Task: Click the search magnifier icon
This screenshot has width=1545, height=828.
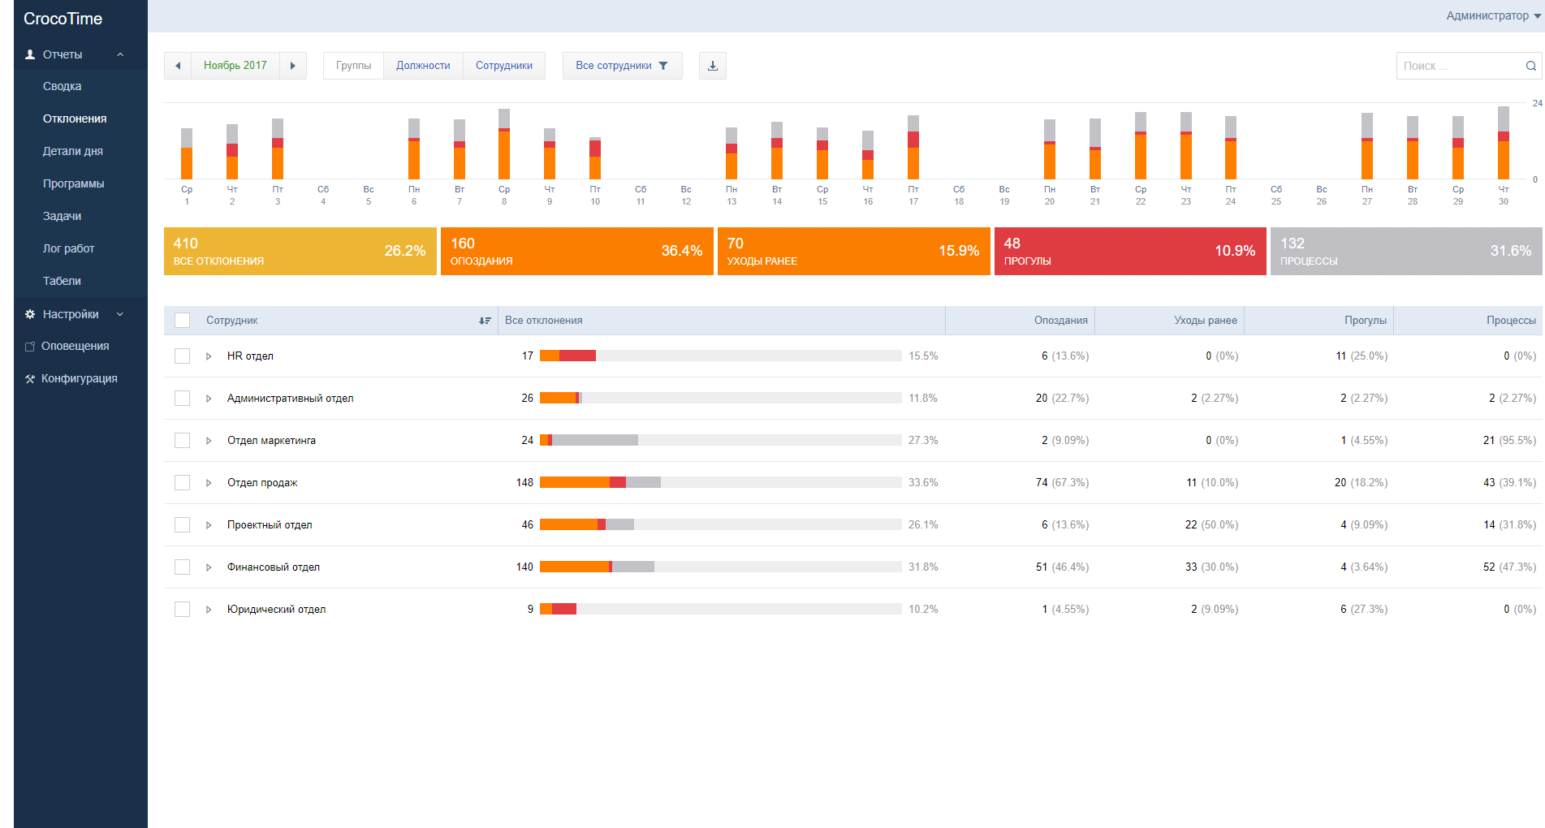Action: tap(1530, 66)
